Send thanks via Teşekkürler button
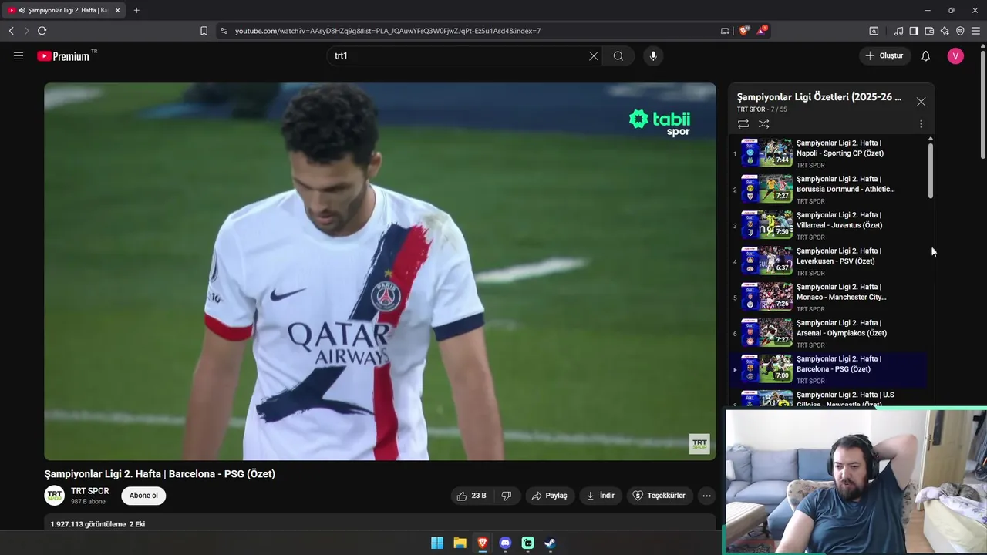Image resolution: width=987 pixels, height=555 pixels. [x=659, y=496]
